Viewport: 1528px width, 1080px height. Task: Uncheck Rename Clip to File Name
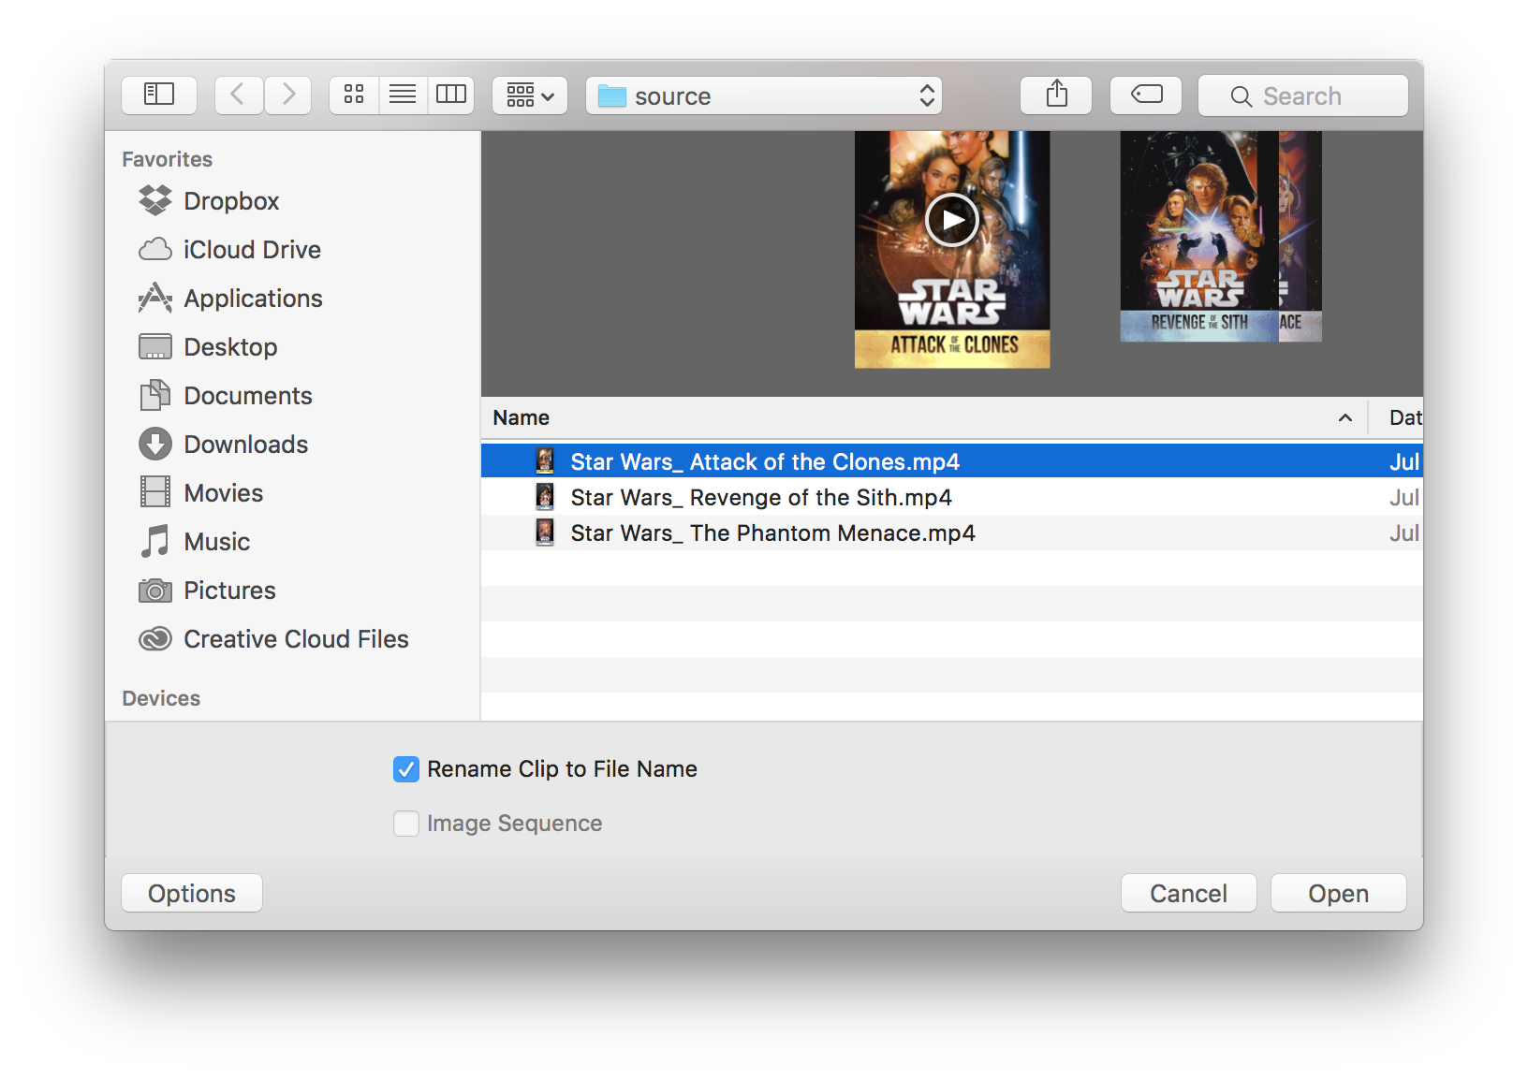pos(406,769)
